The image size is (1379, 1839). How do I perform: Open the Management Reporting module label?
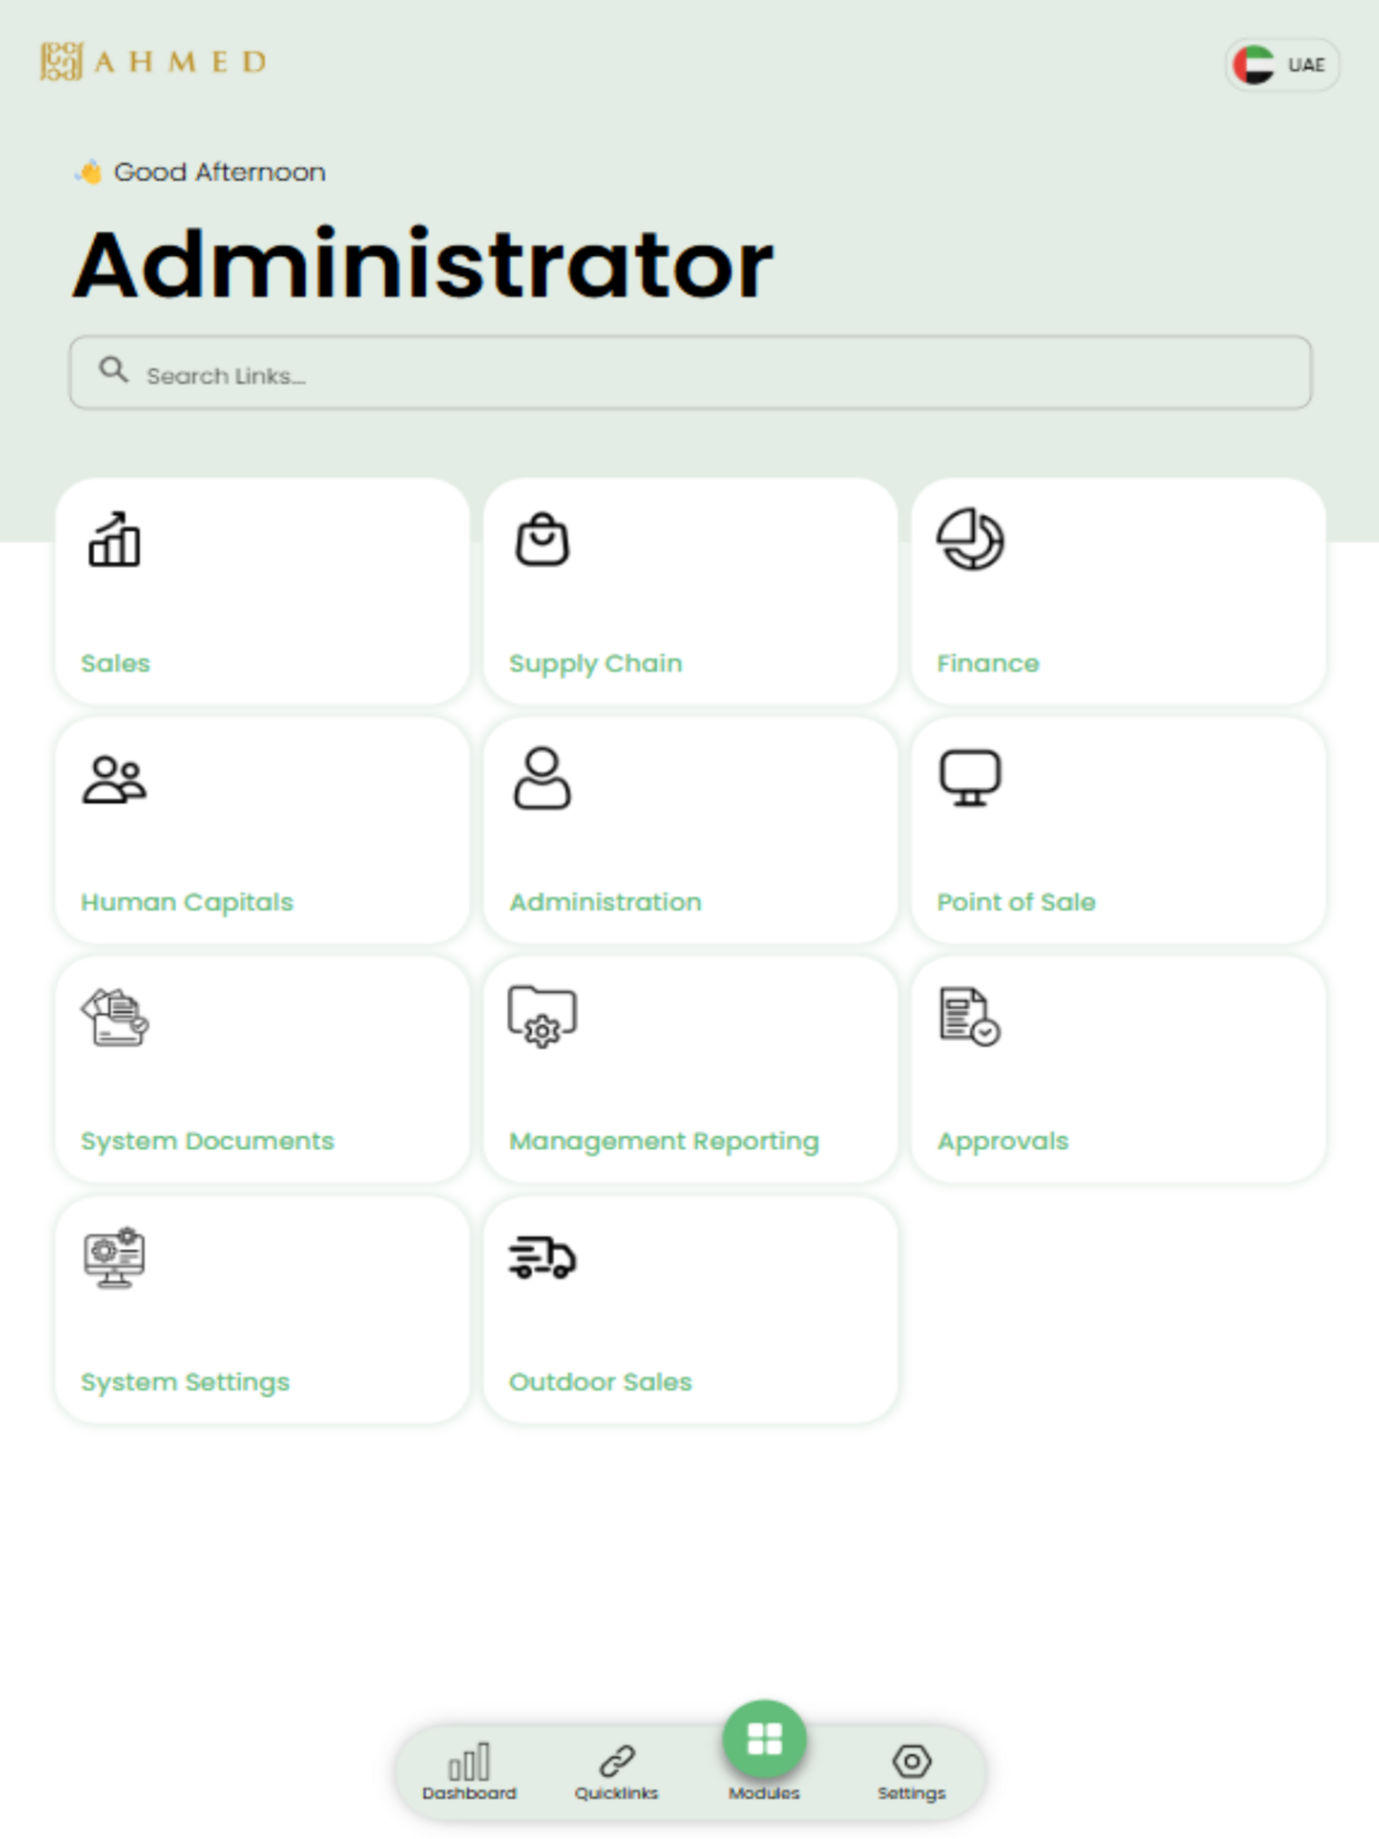tap(663, 1142)
